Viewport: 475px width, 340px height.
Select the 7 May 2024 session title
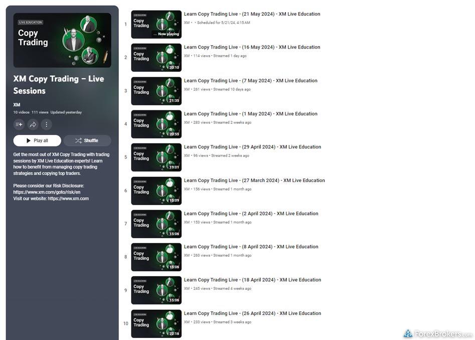coord(250,81)
